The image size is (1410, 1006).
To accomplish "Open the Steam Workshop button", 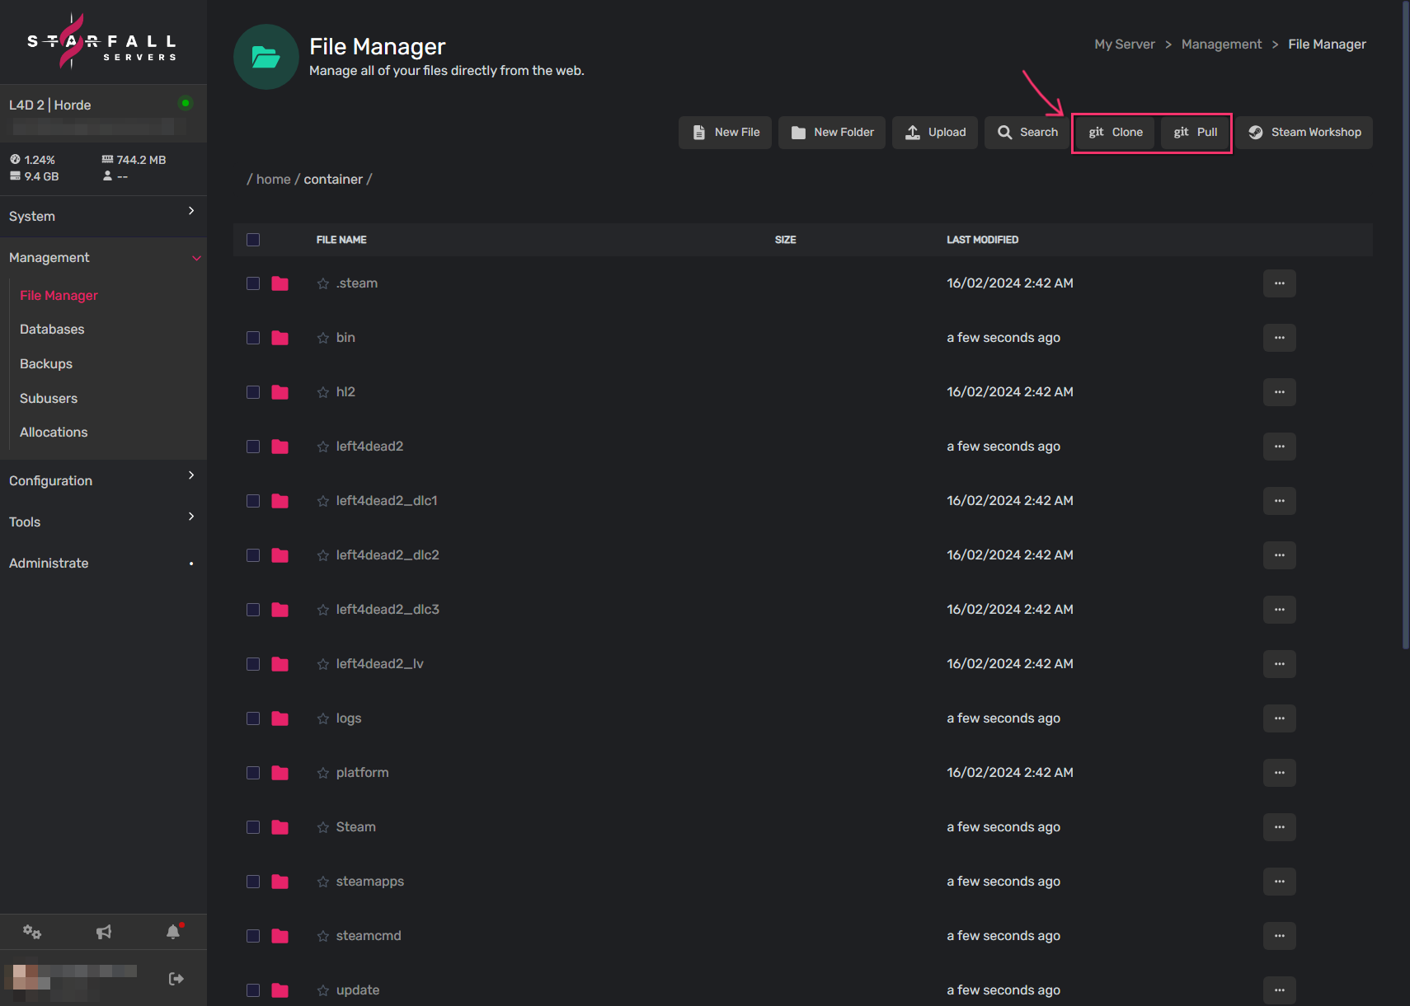I will (x=1304, y=133).
